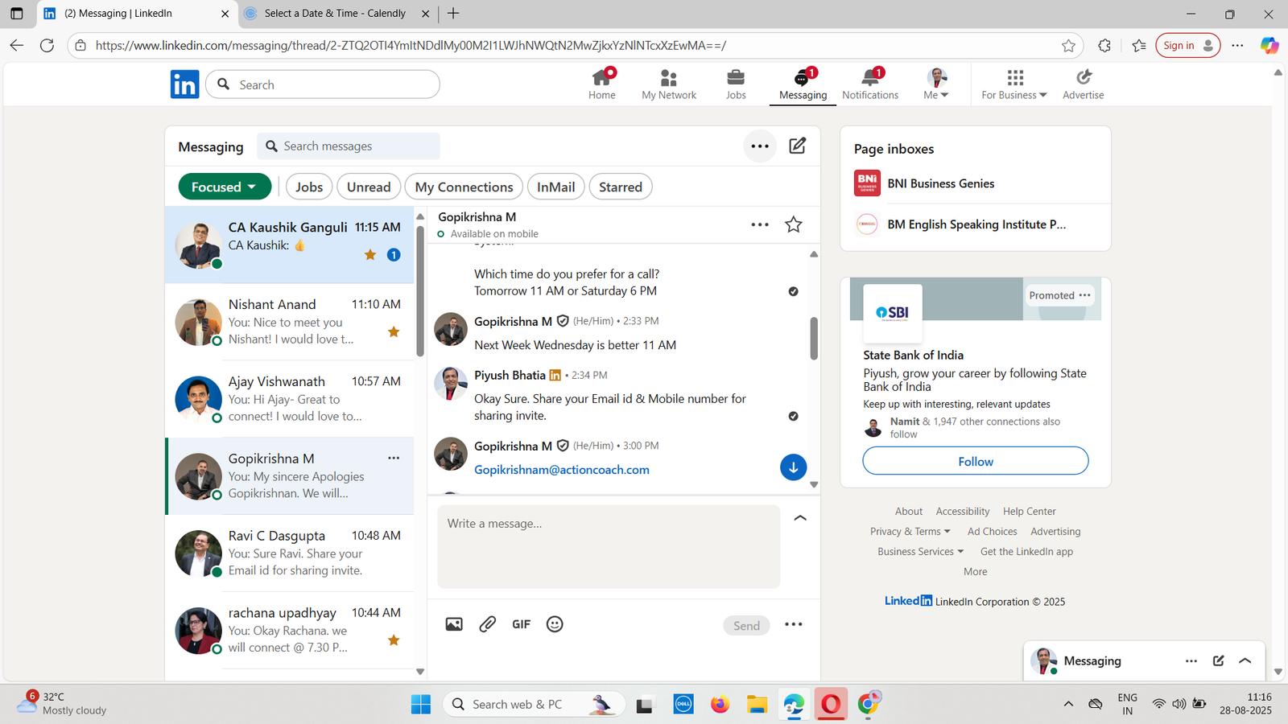Open the Focused inbox dropdown
This screenshot has height=724, width=1288.
[x=224, y=187]
